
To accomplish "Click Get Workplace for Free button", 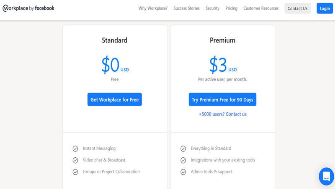I will [114, 100].
